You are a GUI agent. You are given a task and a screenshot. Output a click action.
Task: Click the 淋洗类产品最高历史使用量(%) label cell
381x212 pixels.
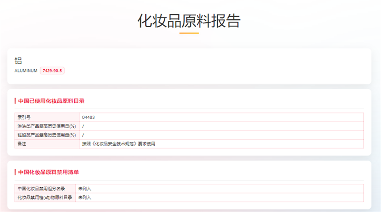[47, 126]
